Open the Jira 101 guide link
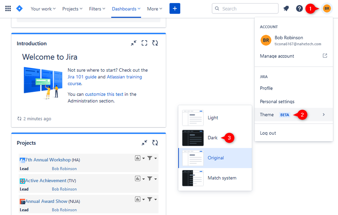 [82, 77]
